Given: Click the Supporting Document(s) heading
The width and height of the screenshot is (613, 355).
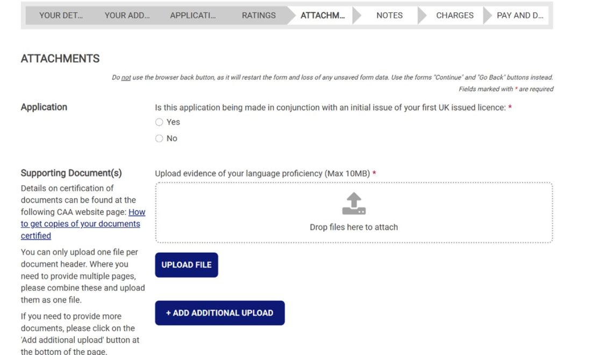Looking at the screenshot, I should click(x=71, y=173).
